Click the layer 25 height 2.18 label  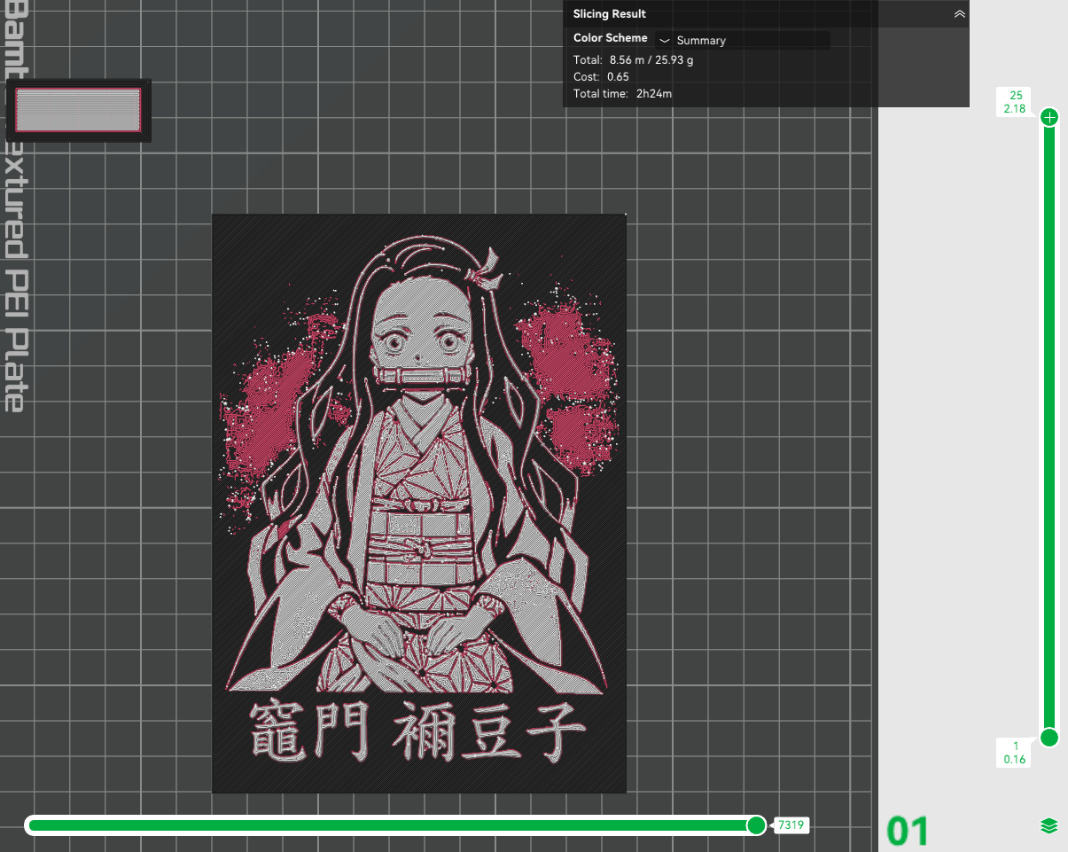pos(1014,102)
